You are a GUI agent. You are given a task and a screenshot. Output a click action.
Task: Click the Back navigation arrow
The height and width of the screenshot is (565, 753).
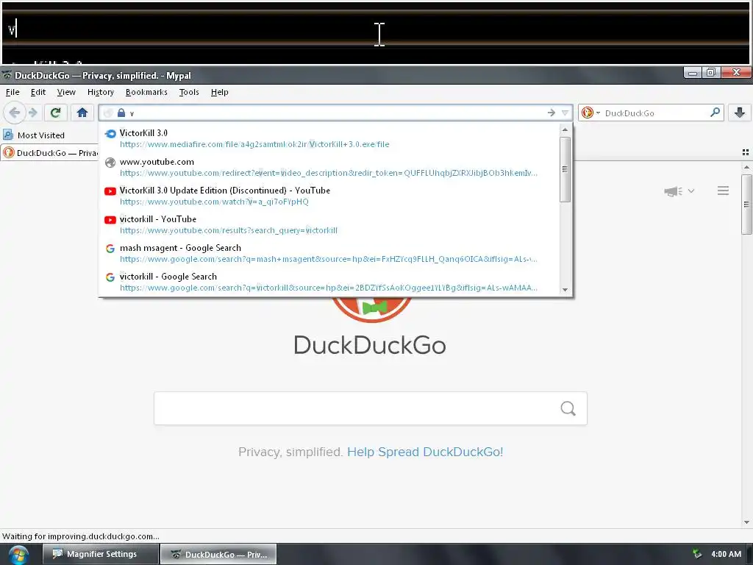(15, 113)
